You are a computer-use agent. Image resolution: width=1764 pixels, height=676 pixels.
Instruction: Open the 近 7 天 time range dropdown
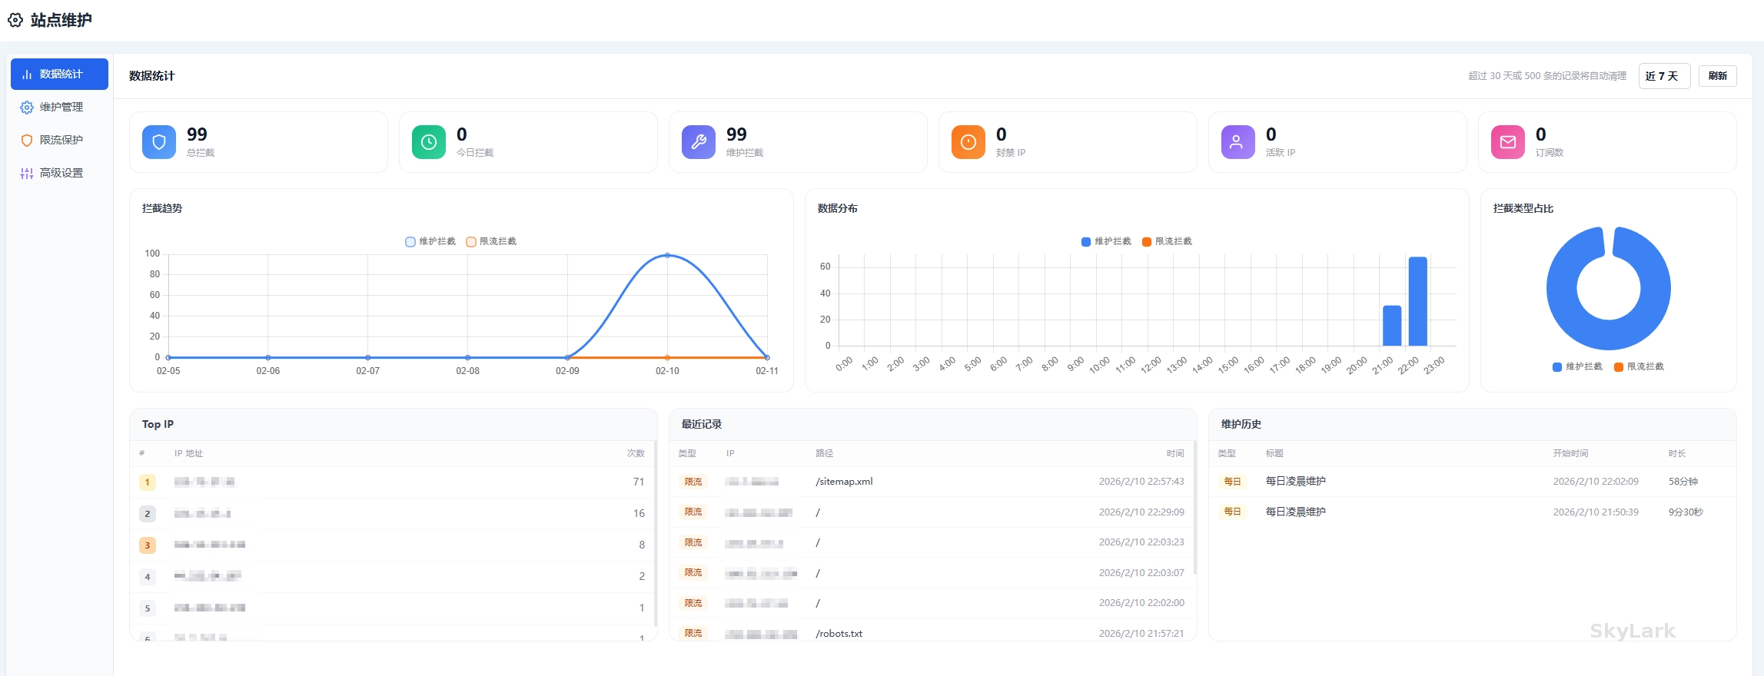click(1663, 76)
